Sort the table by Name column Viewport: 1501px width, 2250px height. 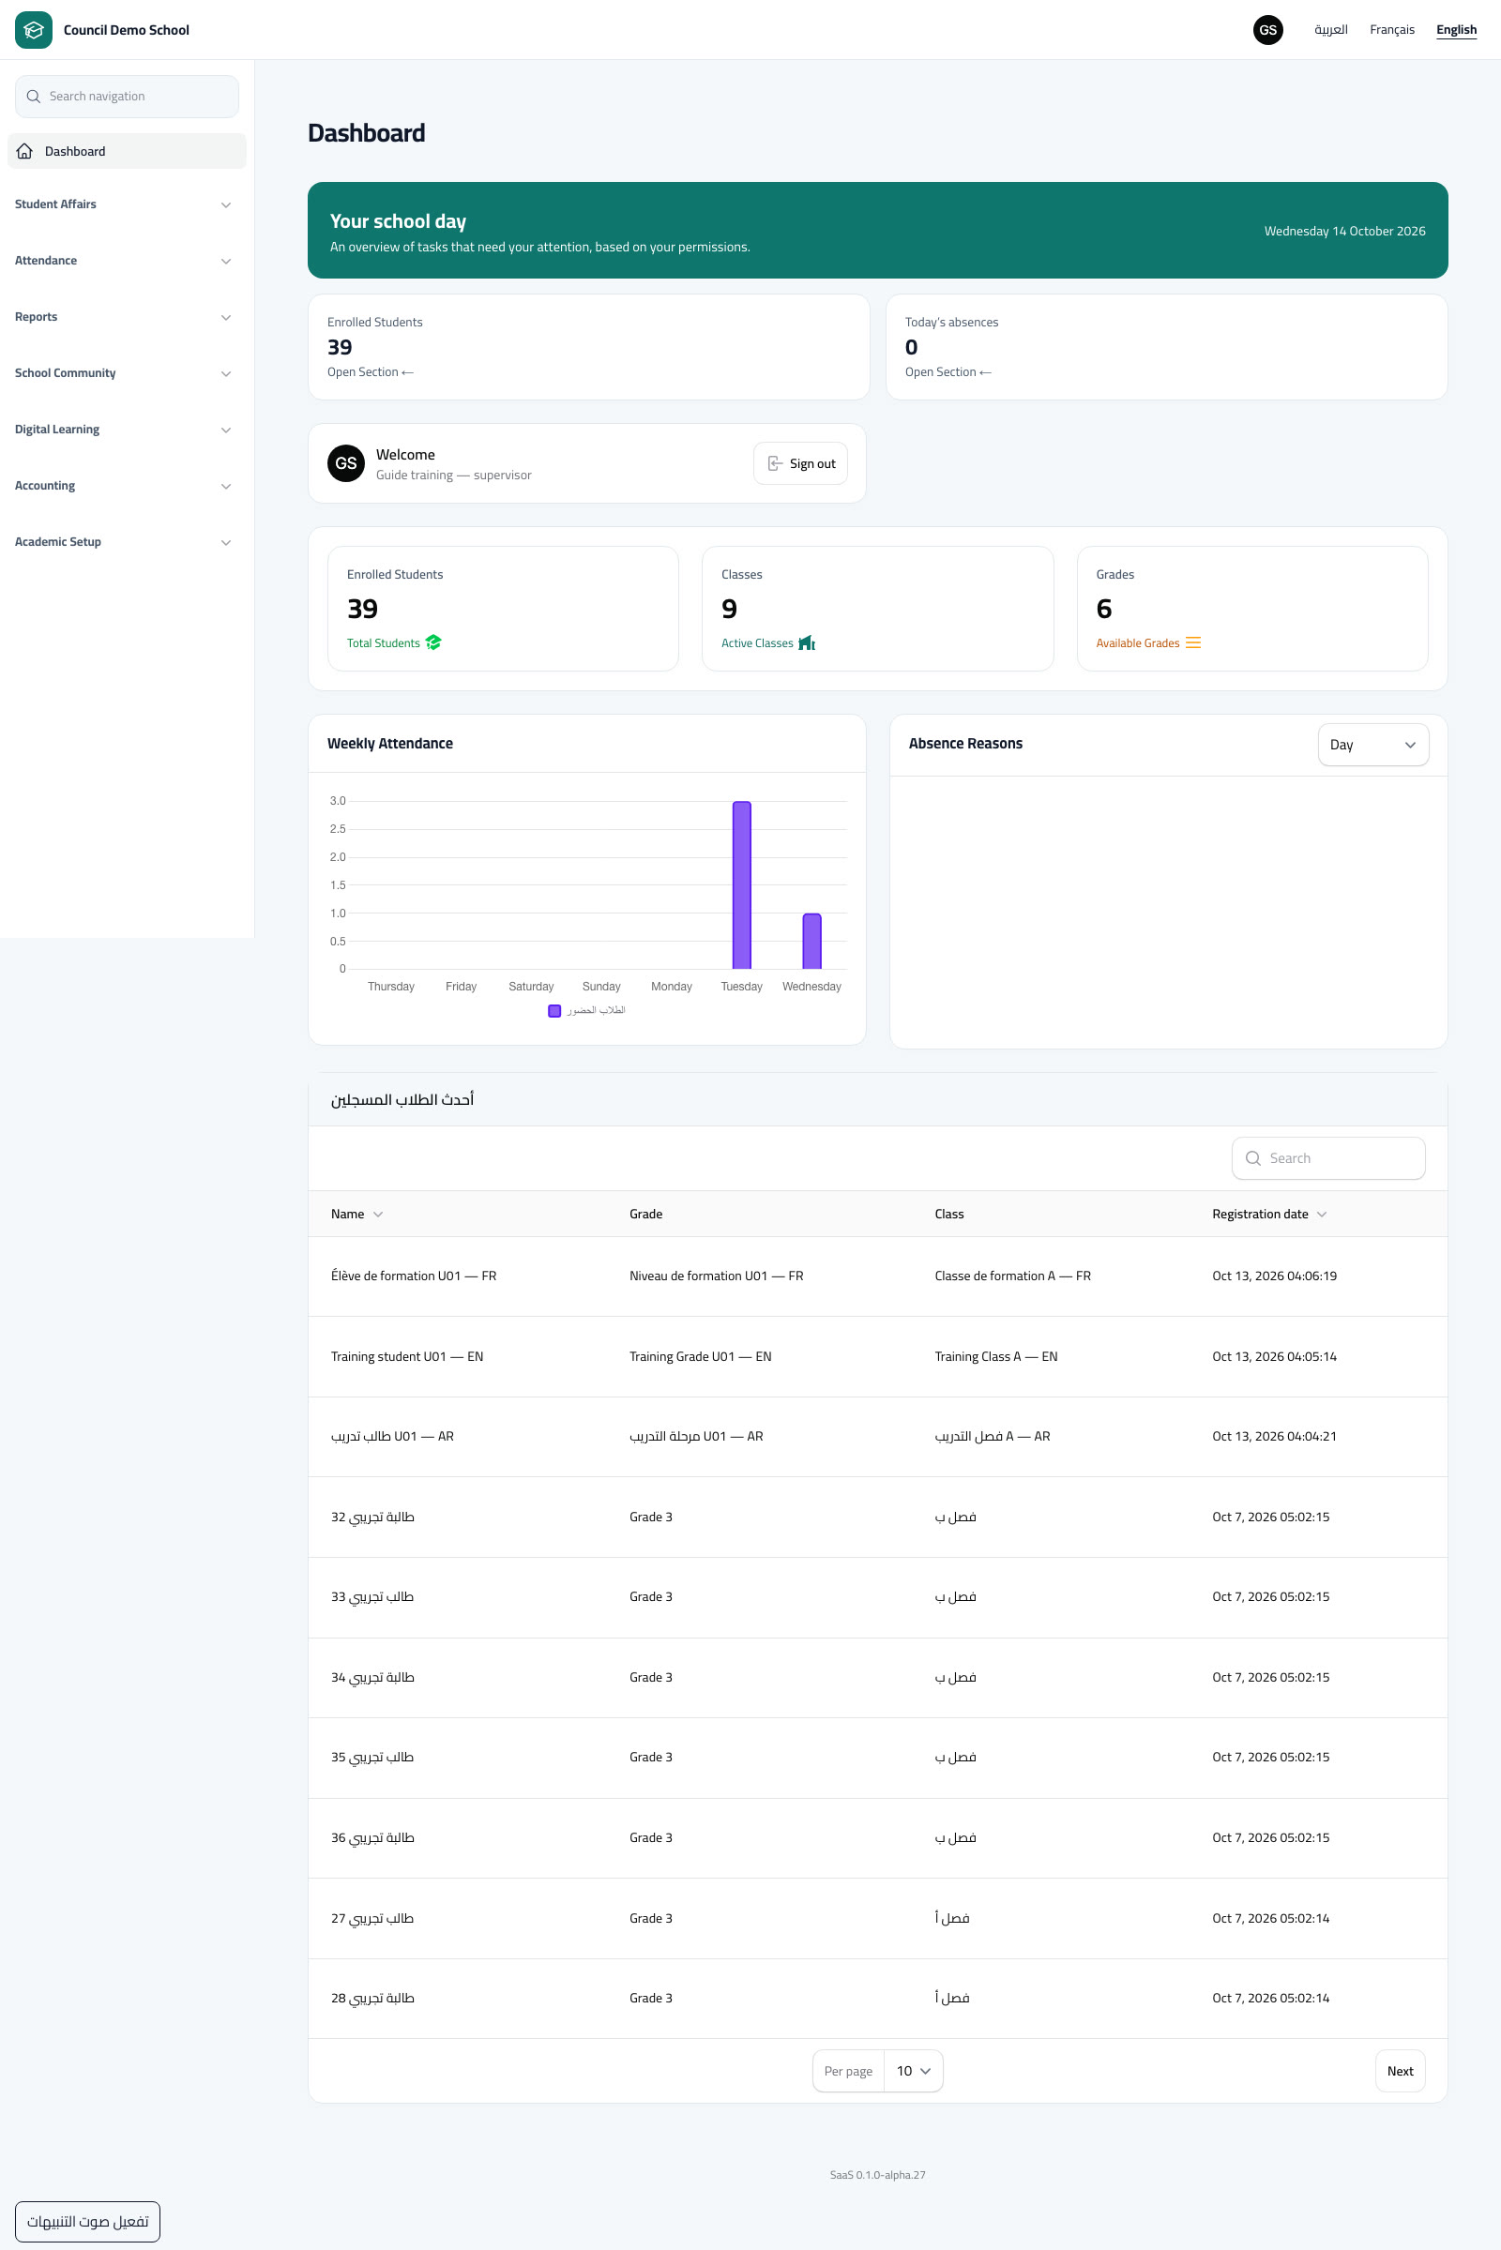356,1214
